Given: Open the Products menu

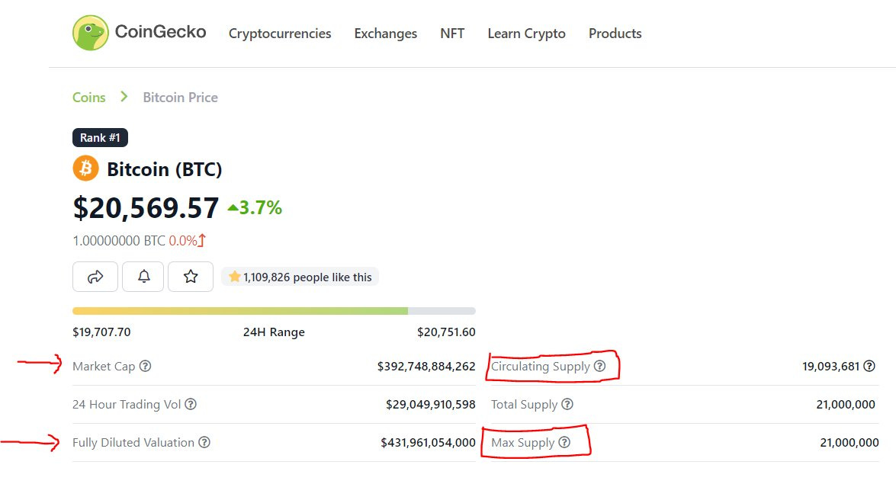Looking at the screenshot, I should pyautogui.click(x=615, y=34).
